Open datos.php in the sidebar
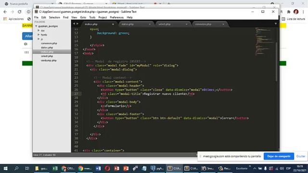Image resolution: width=308 pixels, height=173 pixels. pos(47,48)
